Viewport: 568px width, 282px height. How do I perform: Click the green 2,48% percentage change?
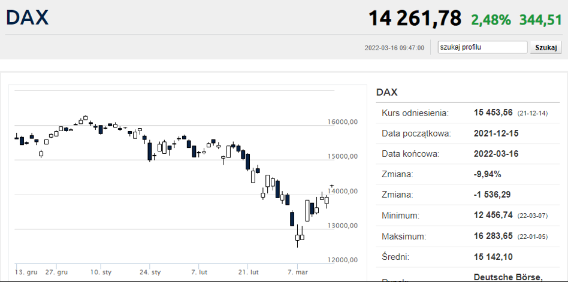(491, 20)
